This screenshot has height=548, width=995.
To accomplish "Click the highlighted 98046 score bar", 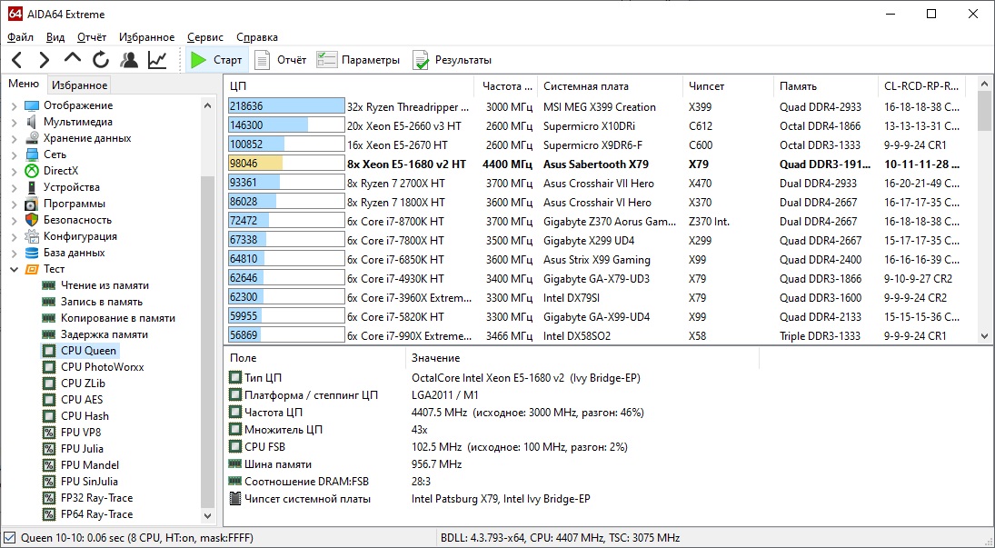I will [x=285, y=164].
